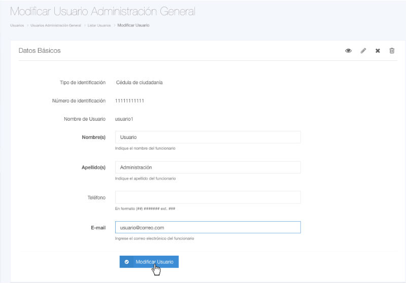This screenshot has height=283, width=406.
Task: Click the X cancel icon in panel header
Action: click(378, 51)
